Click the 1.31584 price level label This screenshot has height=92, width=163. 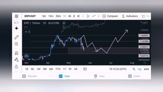pos(144,41)
